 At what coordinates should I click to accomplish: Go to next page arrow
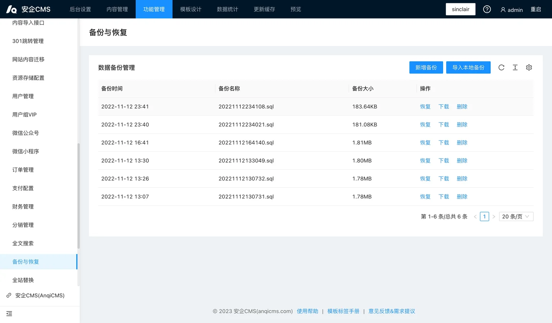pos(494,216)
